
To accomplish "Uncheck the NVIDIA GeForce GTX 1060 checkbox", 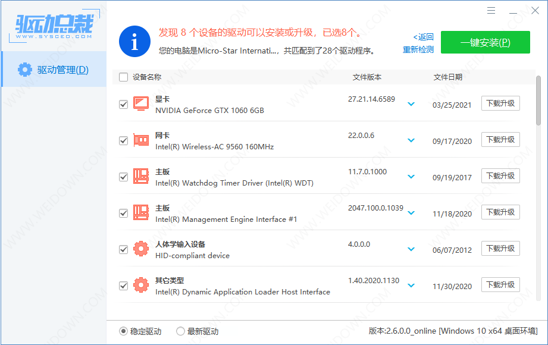I will (124, 104).
